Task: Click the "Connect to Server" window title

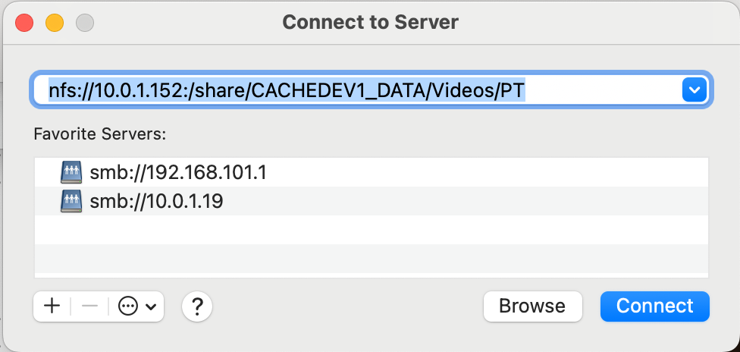Action: pyautogui.click(x=370, y=22)
